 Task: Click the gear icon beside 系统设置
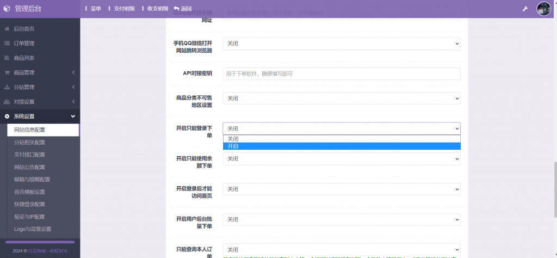coord(7,116)
